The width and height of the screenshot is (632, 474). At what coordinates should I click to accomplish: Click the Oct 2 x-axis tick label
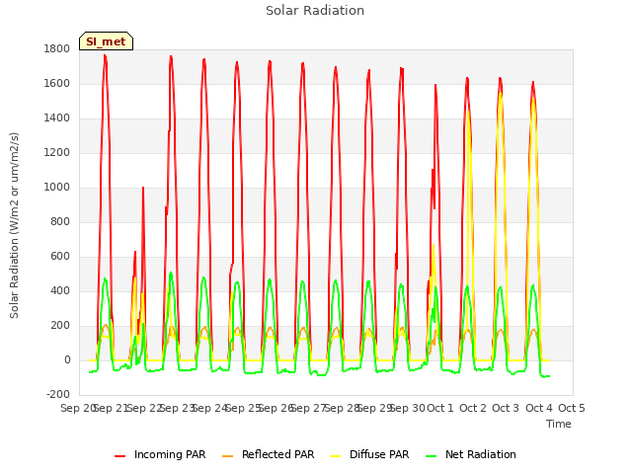(x=473, y=408)
